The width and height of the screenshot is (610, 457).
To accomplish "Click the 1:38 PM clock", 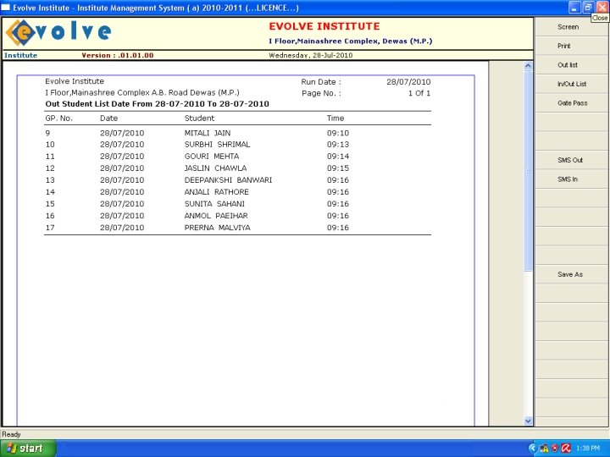I will click(588, 449).
